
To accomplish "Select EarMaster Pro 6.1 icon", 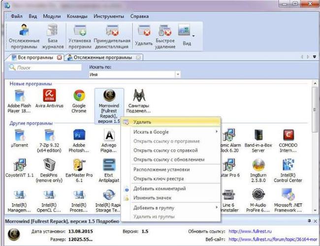I will point(79,171).
